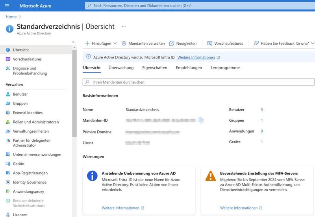This screenshot has height=217, width=315.
Task: Open Weitere Informationen under Azure AD renaming
Action: pos(120,208)
